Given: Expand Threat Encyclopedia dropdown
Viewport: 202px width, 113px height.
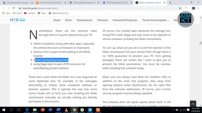Looking at the screenshot, I should 156,20.
